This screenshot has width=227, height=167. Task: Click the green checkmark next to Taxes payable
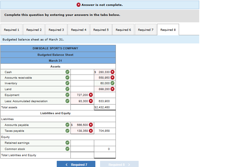67,131
